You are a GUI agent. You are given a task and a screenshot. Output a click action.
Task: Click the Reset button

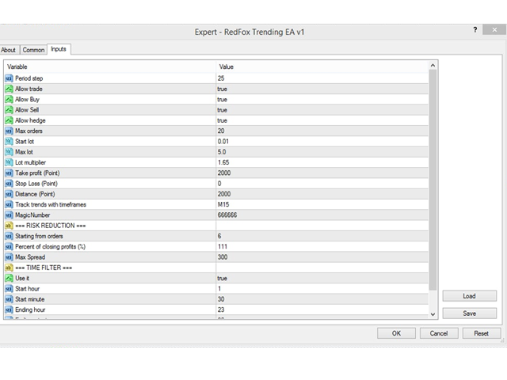(482, 333)
